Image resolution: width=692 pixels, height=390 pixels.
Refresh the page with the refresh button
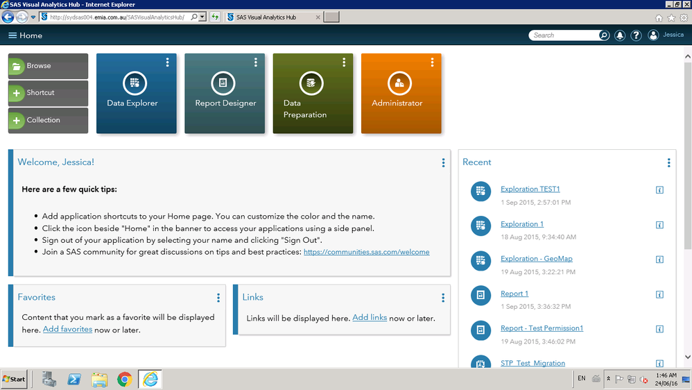215,17
